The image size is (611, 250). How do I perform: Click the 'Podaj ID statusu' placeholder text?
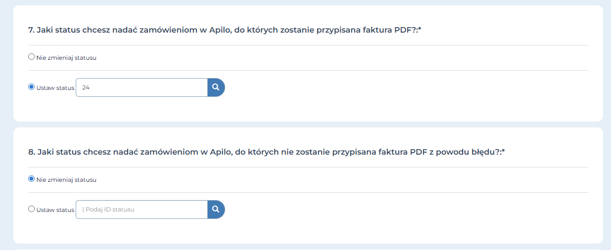tap(110, 209)
